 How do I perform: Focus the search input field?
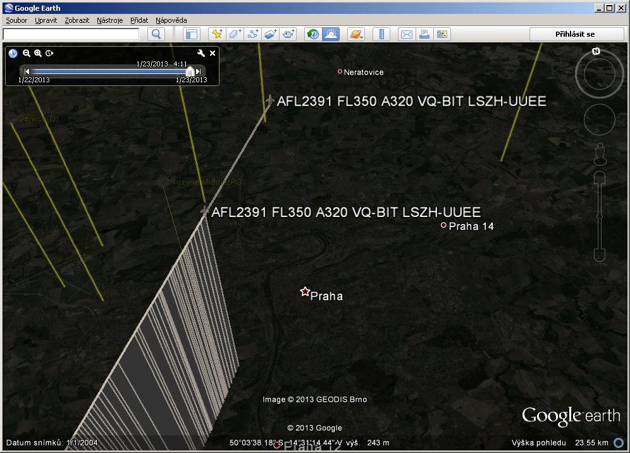click(x=71, y=34)
